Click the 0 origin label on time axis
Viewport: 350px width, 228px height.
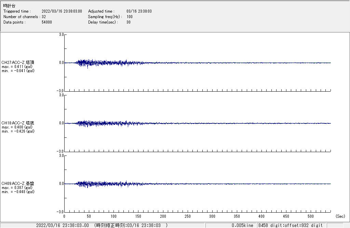click(64, 216)
